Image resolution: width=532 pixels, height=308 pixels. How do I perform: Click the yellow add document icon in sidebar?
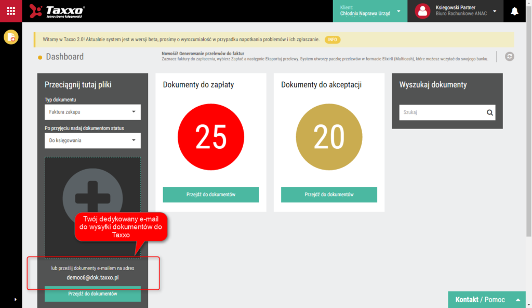(11, 37)
